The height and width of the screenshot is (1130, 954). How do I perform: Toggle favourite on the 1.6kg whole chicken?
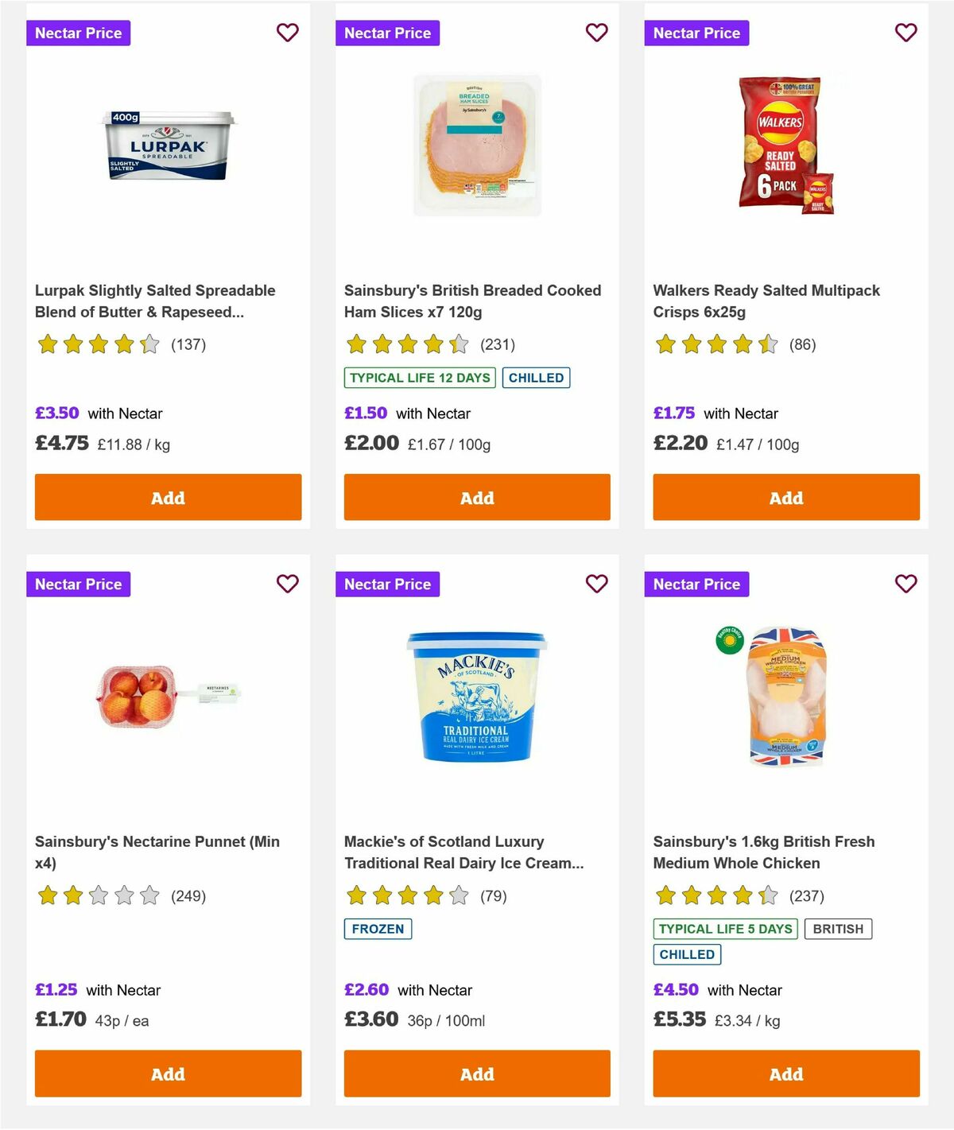click(x=906, y=584)
